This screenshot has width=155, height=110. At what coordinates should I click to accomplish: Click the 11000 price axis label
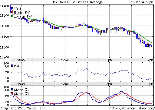click(5, 47)
